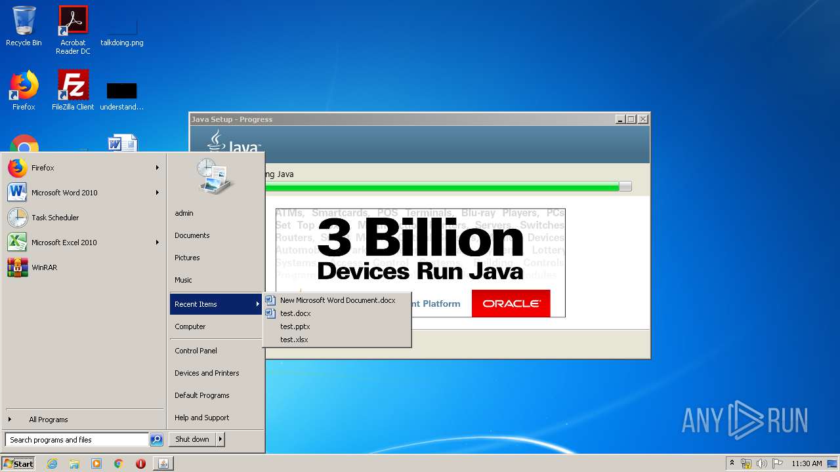This screenshot has width=840, height=472.
Task: Expand the Microsoft Excel 2010 jump list arrow
Action: 157,243
